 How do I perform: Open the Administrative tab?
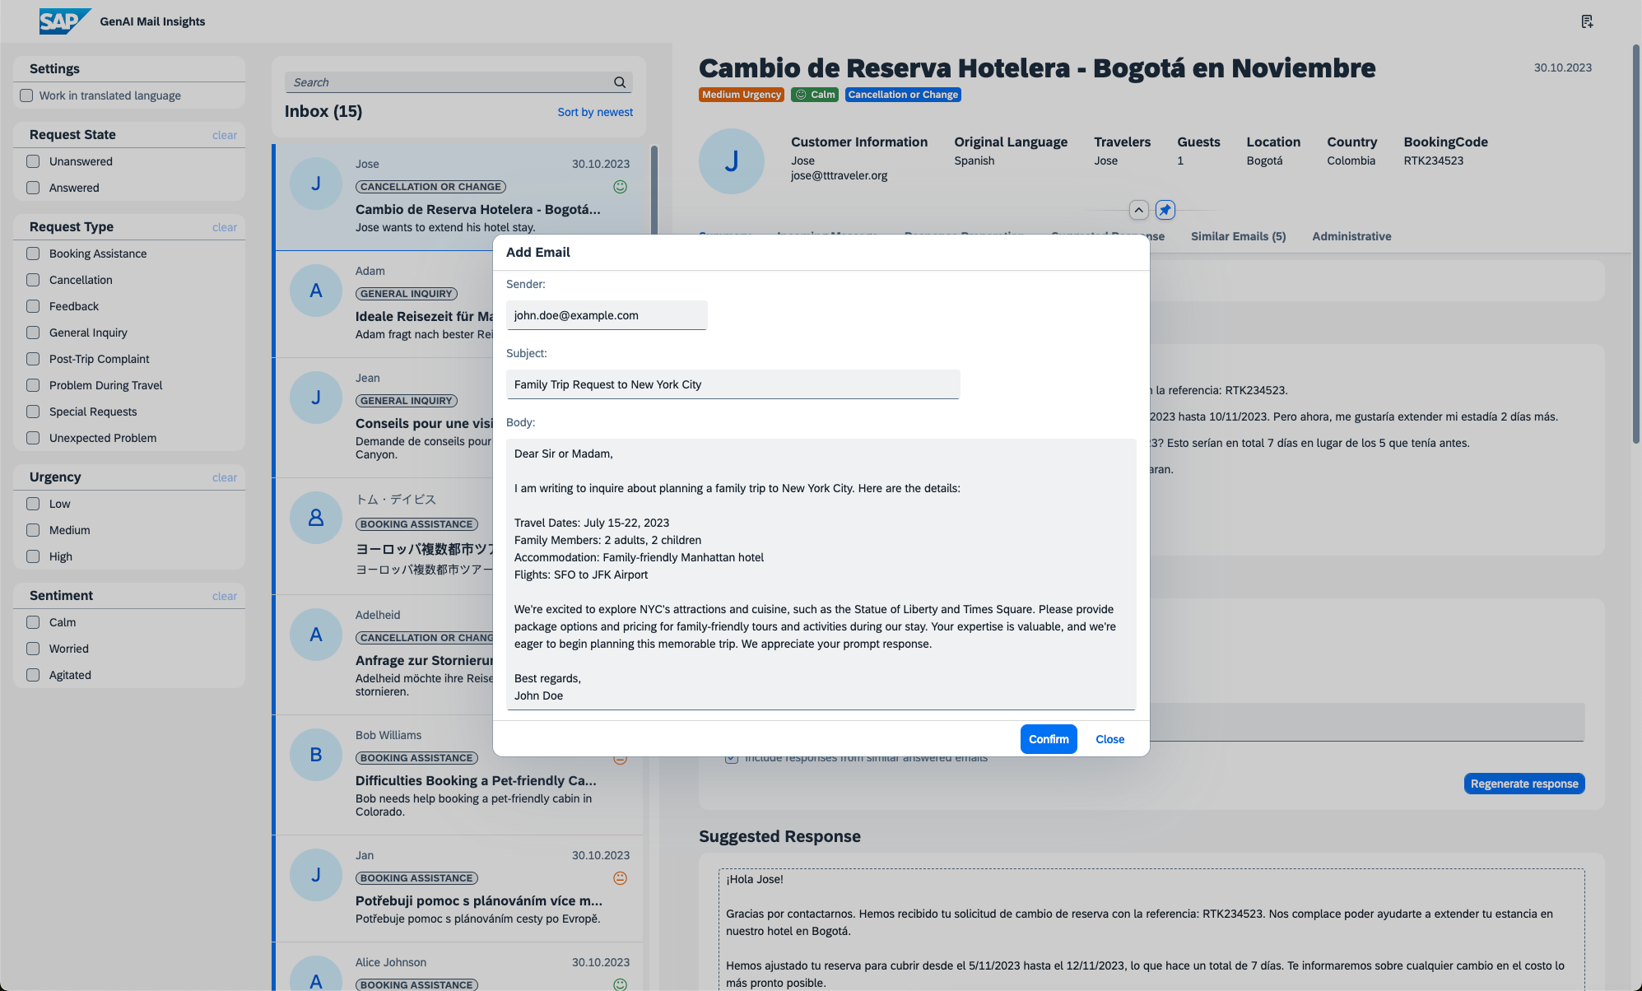[x=1351, y=236]
